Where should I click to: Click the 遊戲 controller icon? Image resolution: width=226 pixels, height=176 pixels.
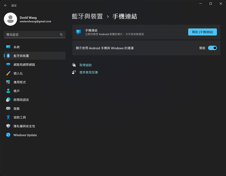tap(8, 108)
